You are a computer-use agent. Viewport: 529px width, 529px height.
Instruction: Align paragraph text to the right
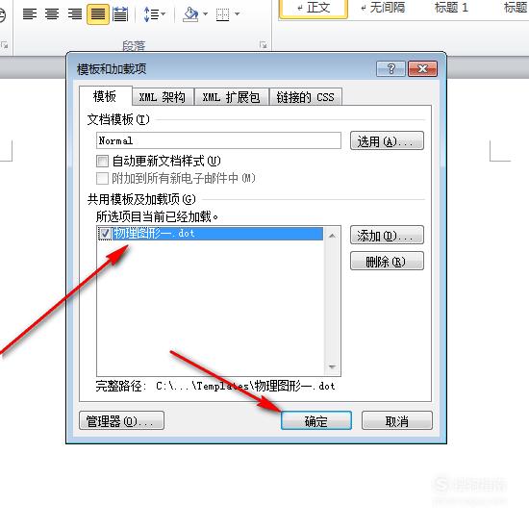75,14
